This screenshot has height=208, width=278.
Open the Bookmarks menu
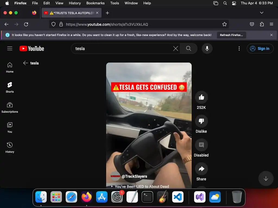95,3
